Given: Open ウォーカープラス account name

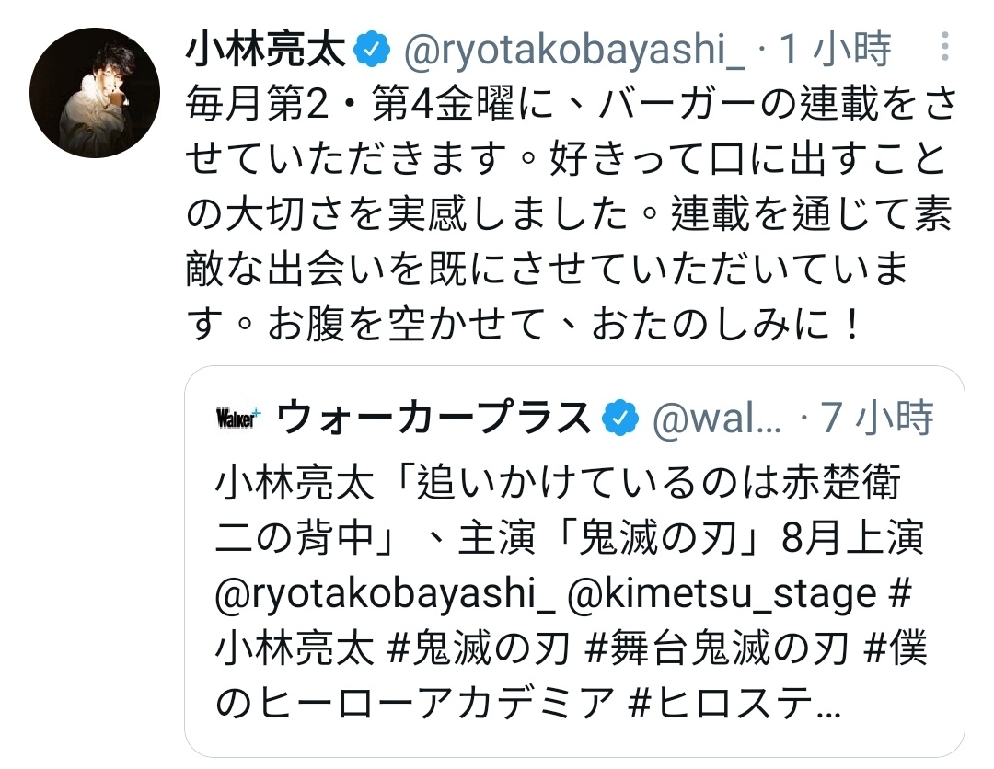Looking at the screenshot, I should (434, 418).
